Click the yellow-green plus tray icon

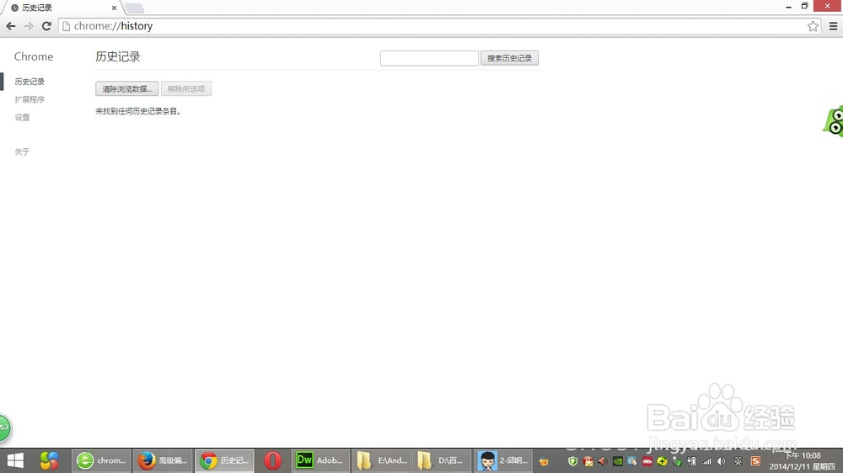click(x=662, y=461)
